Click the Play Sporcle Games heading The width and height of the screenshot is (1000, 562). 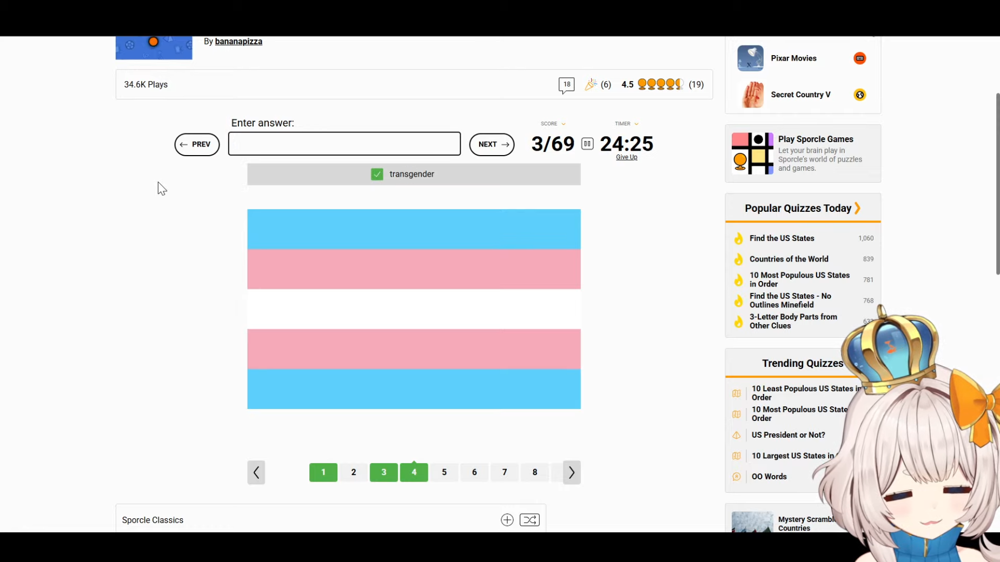click(x=816, y=139)
